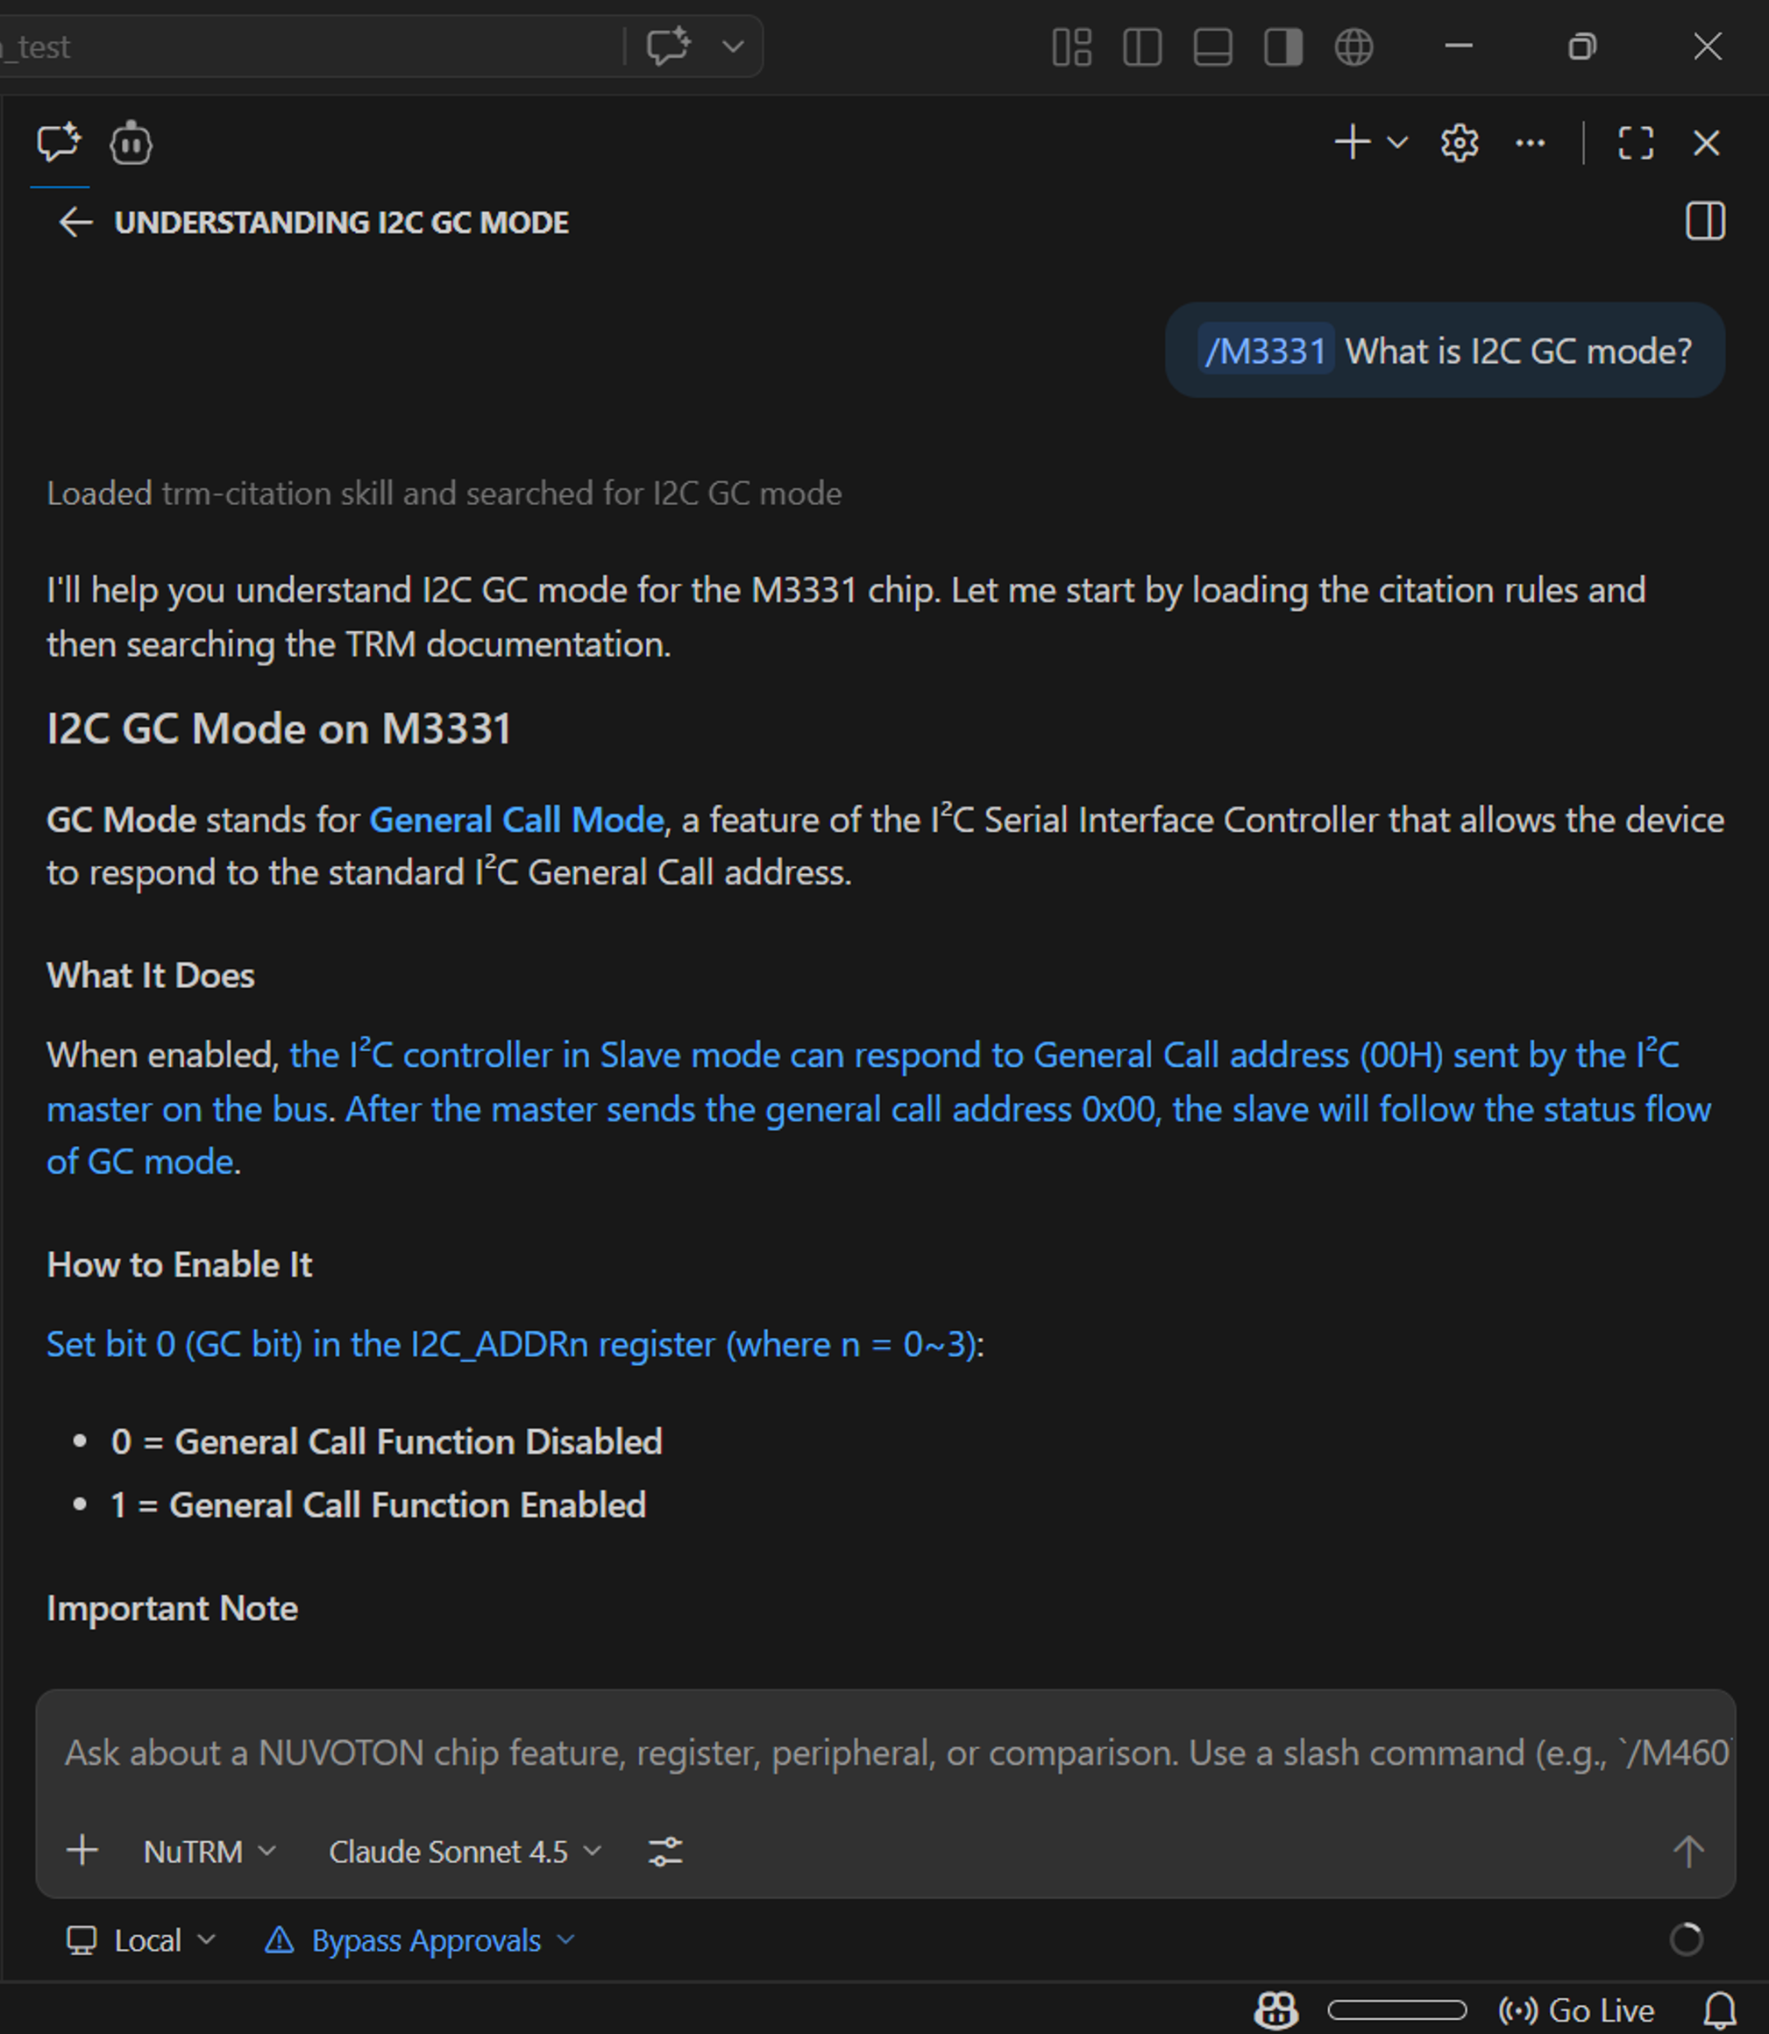The width and height of the screenshot is (1769, 2034).
Task: Expand the new chat dropdown chevron
Action: [x=1398, y=143]
